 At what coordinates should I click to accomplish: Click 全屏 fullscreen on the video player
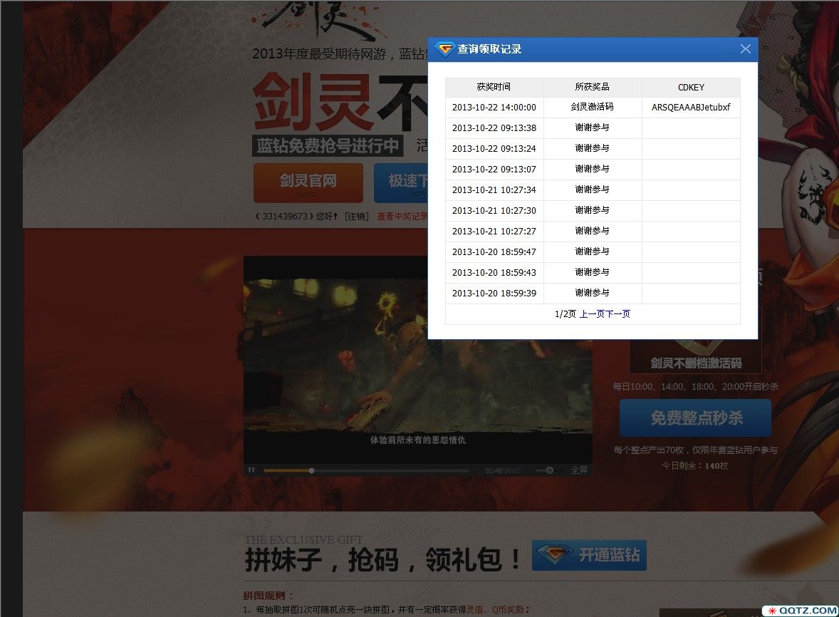579,470
